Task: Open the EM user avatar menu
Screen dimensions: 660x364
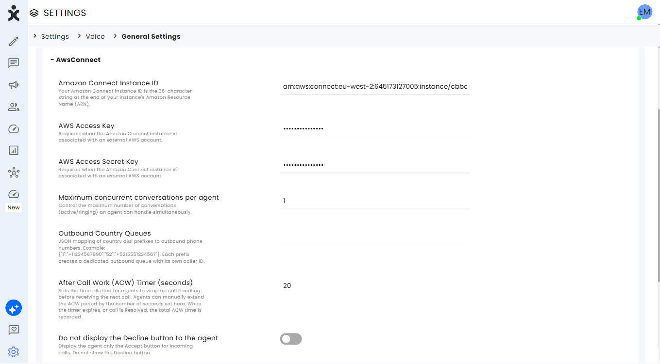Action: [x=644, y=12]
